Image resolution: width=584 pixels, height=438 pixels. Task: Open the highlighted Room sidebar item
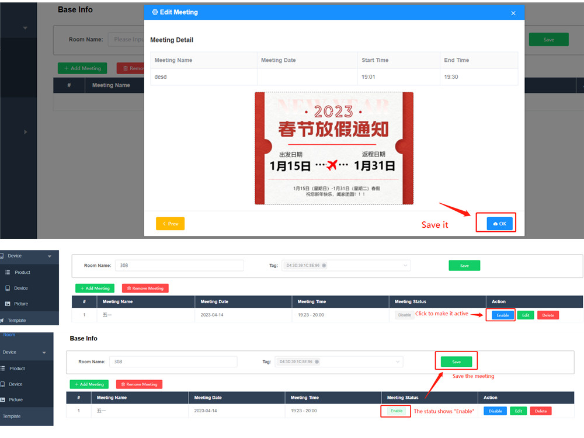(x=9, y=335)
